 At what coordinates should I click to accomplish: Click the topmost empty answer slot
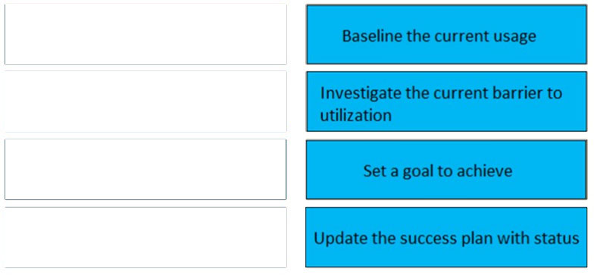(145, 34)
